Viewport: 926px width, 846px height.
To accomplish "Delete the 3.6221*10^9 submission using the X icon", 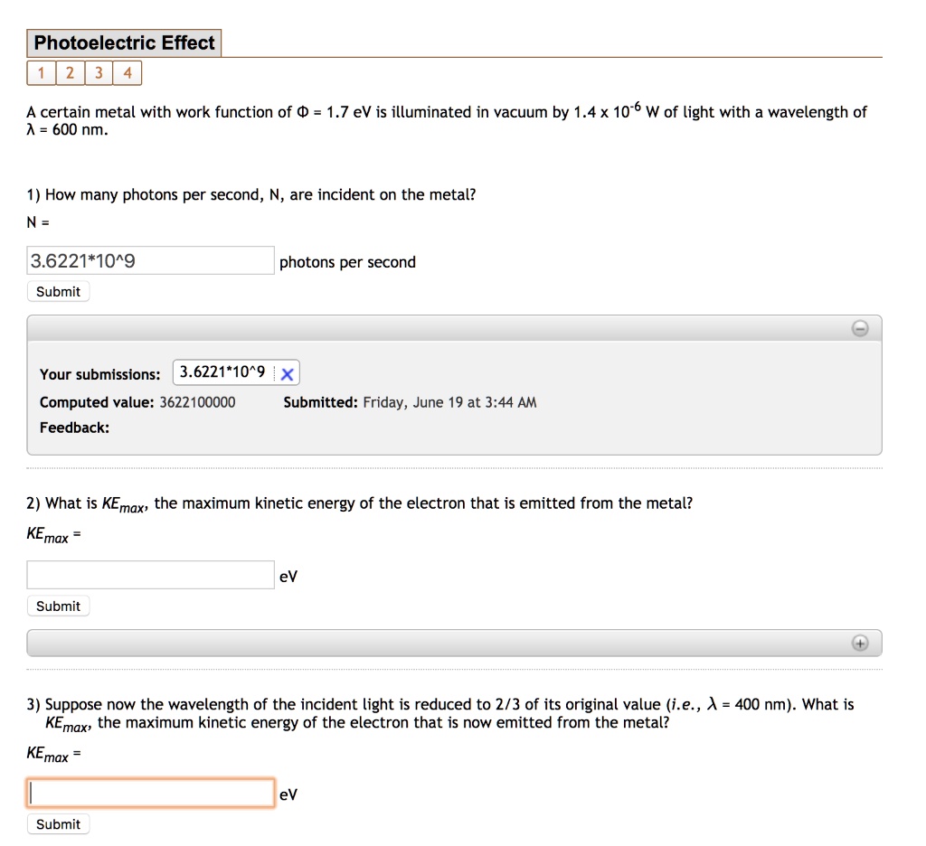I will point(288,372).
